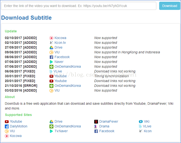
Task: Open Facebook link in 08/06/2017 update
Action: point(62,57)
